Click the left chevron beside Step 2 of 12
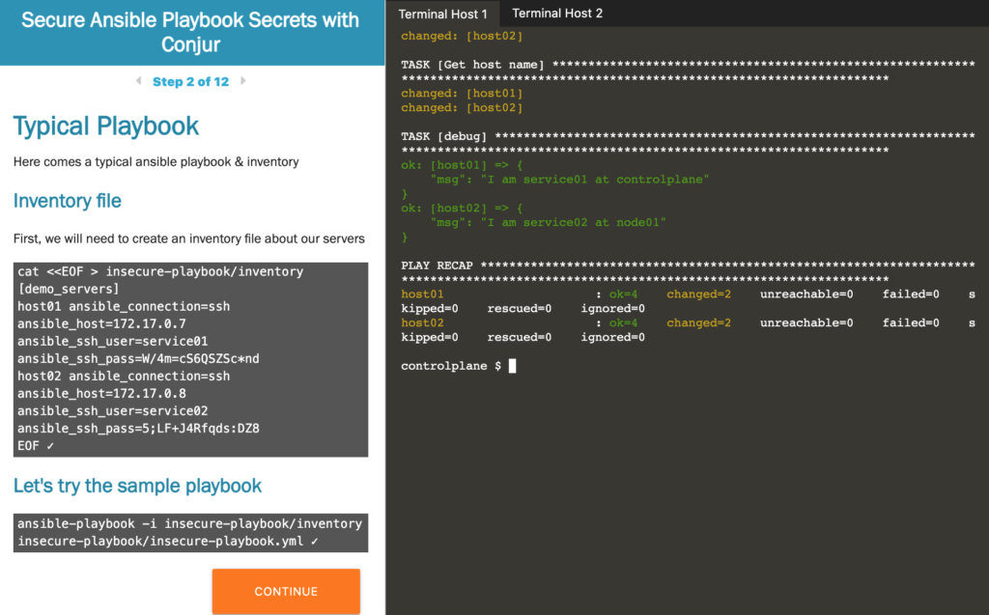The image size is (989, 615). (x=139, y=82)
